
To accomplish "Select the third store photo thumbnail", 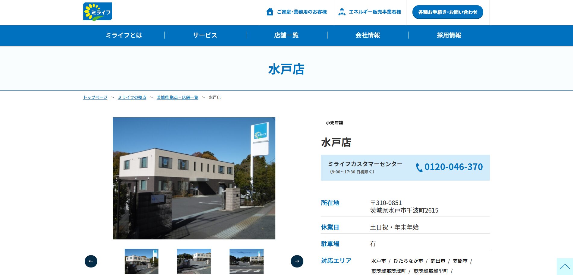I will click(246, 261).
